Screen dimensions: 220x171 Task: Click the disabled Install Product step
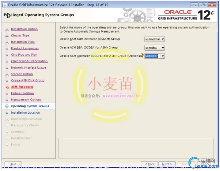click(21, 138)
